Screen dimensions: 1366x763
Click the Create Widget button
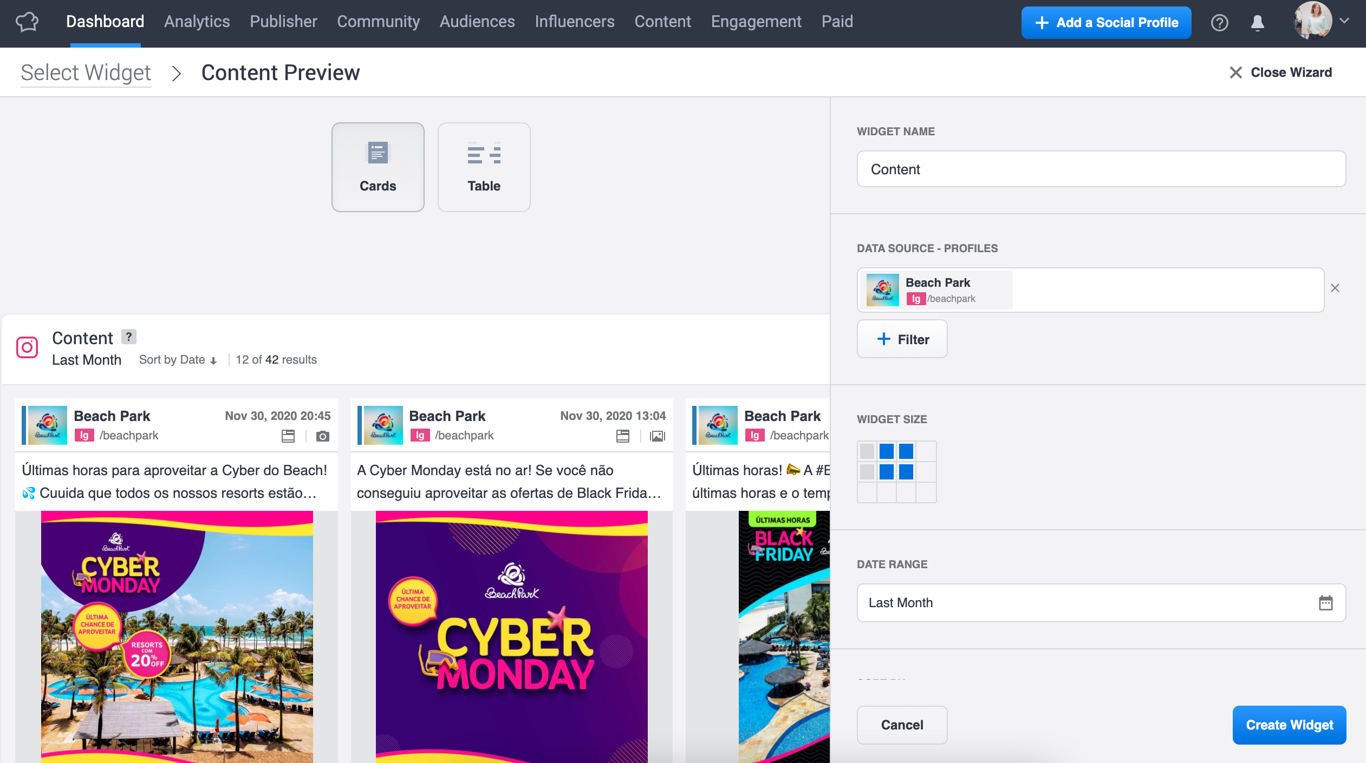[1289, 725]
